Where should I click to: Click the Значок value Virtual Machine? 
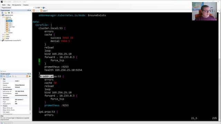pyautogui.click(x=20, y=85)
